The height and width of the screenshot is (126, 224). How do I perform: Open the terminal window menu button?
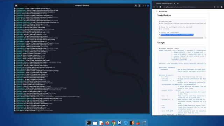139,6
